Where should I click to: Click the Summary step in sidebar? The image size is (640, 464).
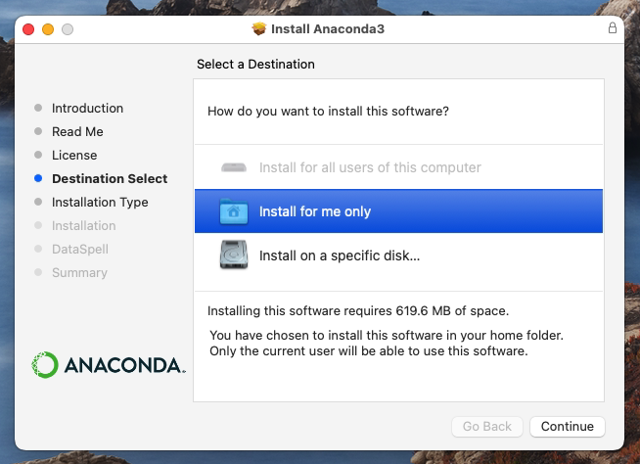coord(79,273)
